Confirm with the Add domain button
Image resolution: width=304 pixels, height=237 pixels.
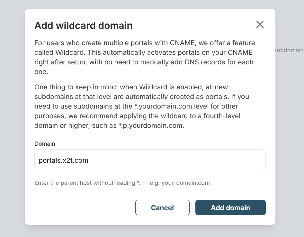pyautogui.click(x=230, y=208)
